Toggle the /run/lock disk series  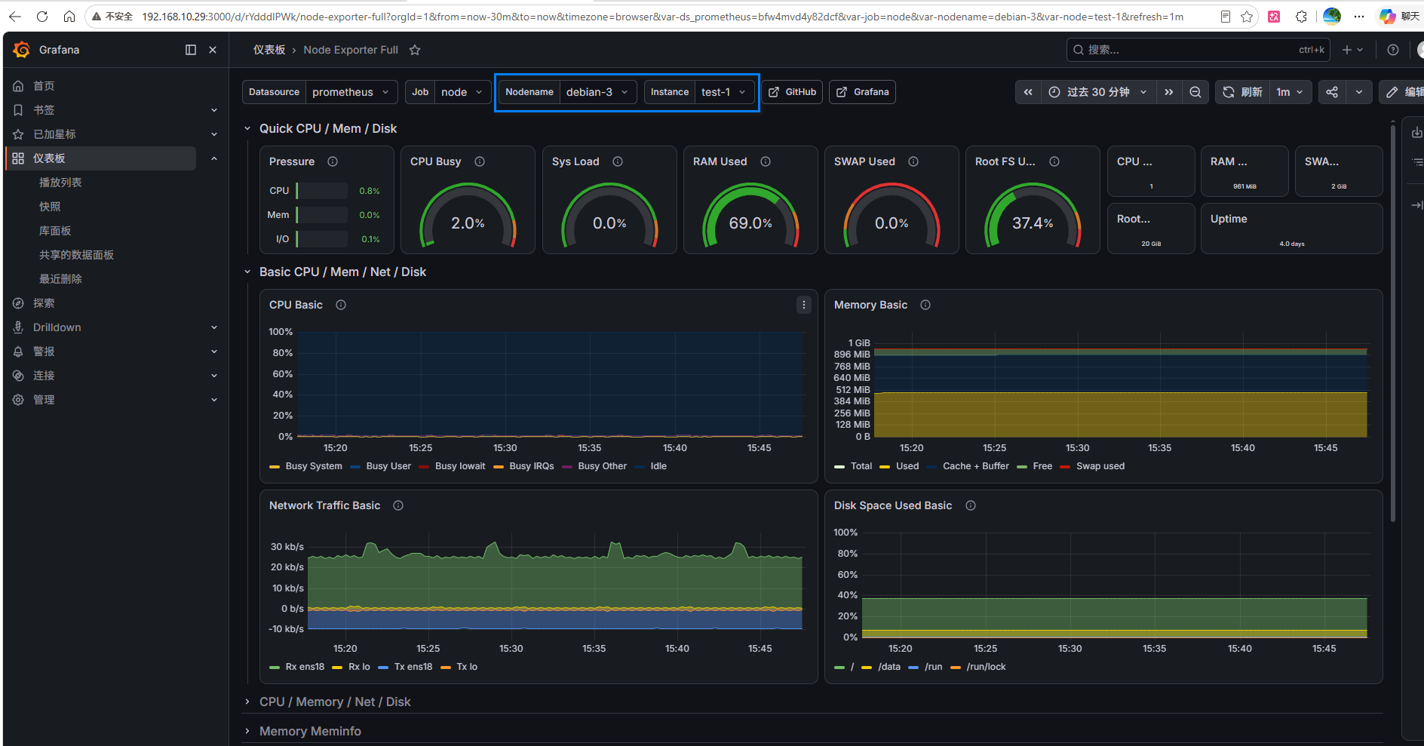(986, 667)
